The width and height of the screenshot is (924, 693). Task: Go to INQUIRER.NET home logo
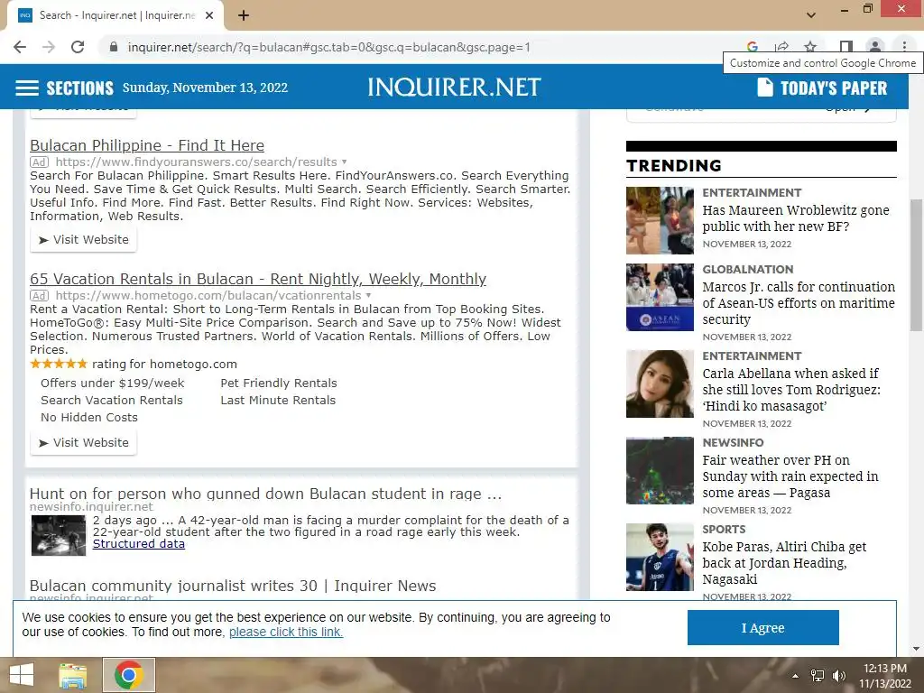454,88
